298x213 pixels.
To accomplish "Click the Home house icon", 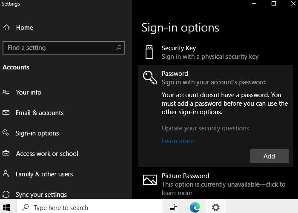I will click(x=6, y=28).
